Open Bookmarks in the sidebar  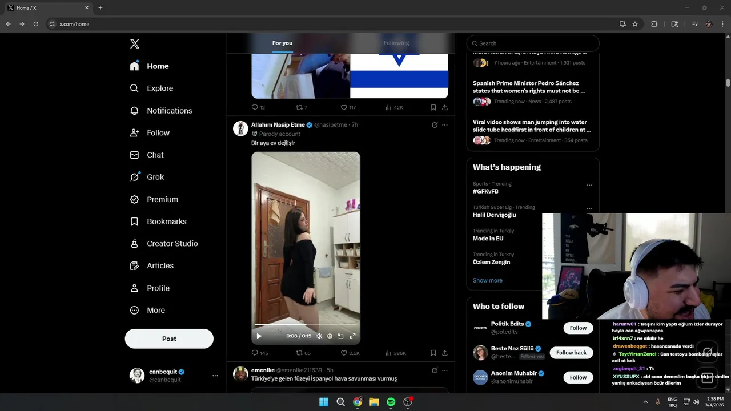158,221
